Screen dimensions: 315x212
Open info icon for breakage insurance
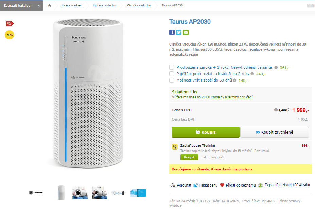point(252,74)
